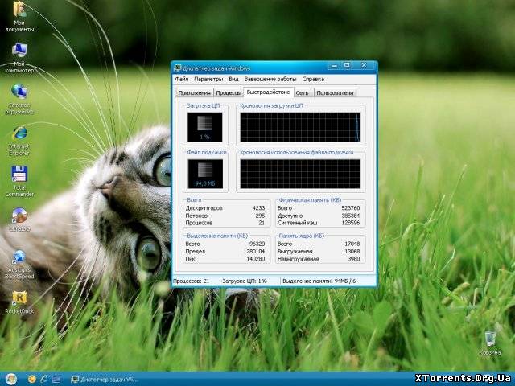The image size is (515, 386).
Task: Switch to the Приложения tab
Action: tap(194, 93)
